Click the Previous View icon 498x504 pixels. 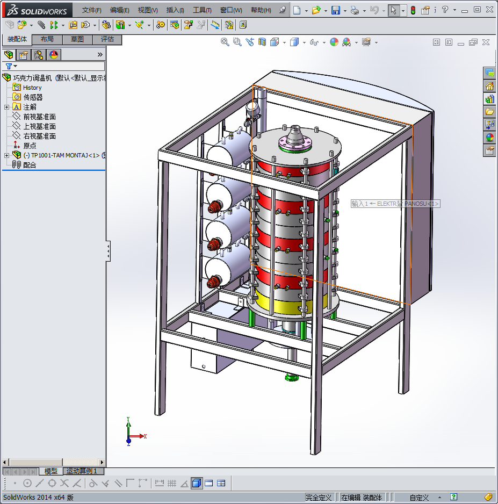pyautogui.click(x=250, y=42)
